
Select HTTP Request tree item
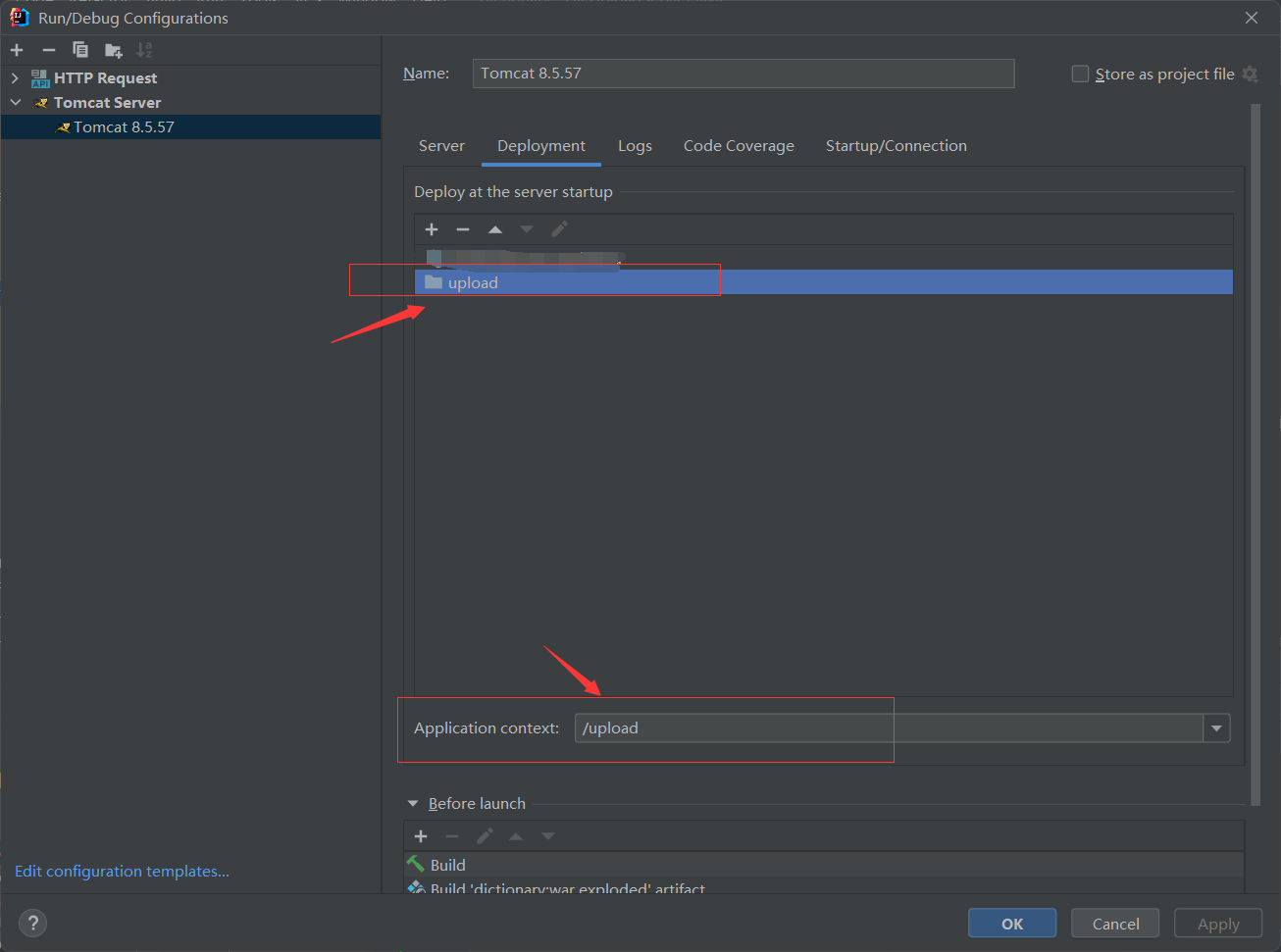[190, 78]
